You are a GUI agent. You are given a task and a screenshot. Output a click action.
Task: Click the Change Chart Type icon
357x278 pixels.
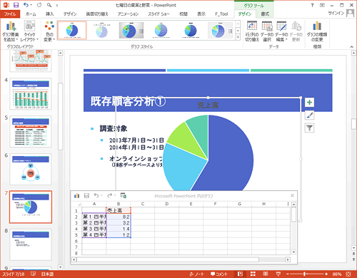[317, 31]
